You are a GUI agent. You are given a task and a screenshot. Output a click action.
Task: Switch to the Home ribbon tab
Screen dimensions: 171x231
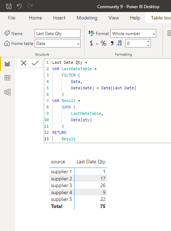point(35,18)
